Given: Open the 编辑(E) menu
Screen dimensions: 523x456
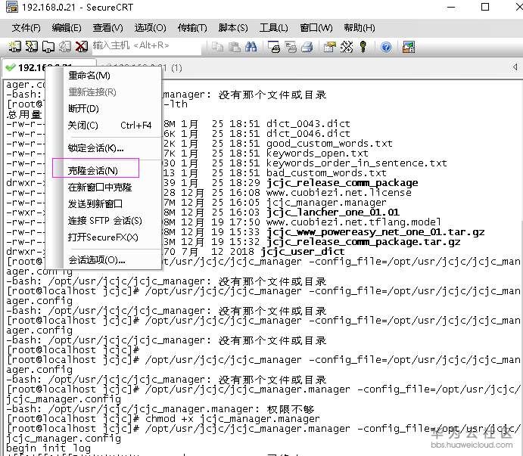Looking at the screenshot, I should (x=67, y=28).
